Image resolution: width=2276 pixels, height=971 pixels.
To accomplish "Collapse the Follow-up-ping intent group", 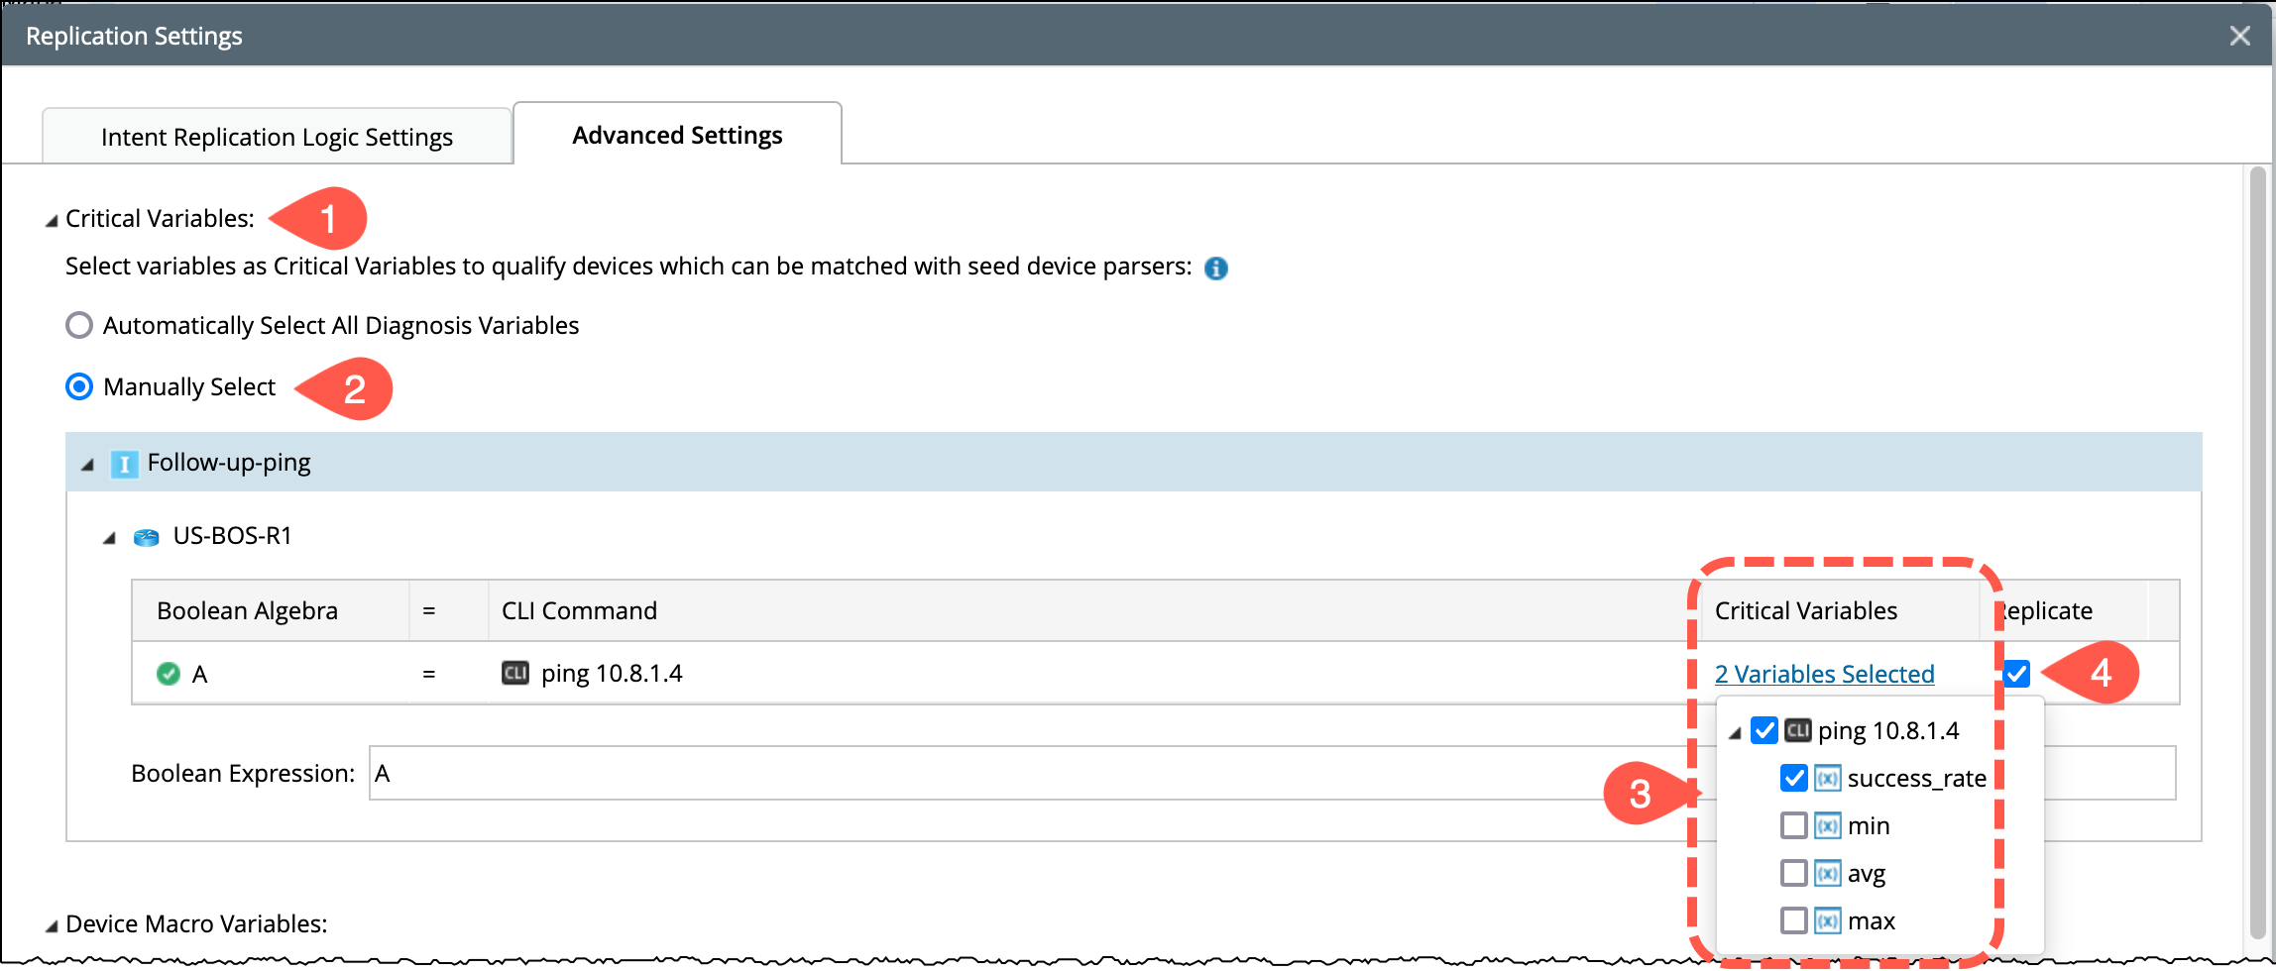I will click(88, 465).
